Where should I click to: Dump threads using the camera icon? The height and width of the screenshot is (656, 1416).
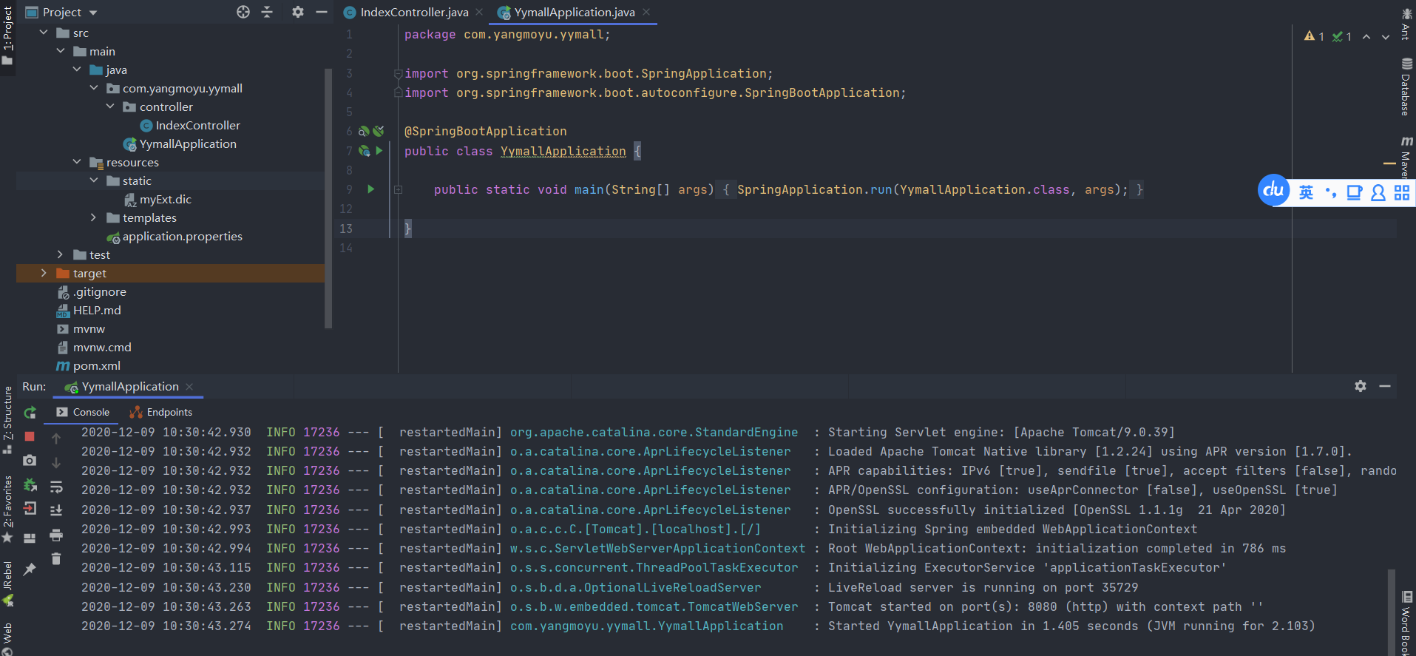click(30, 461)
